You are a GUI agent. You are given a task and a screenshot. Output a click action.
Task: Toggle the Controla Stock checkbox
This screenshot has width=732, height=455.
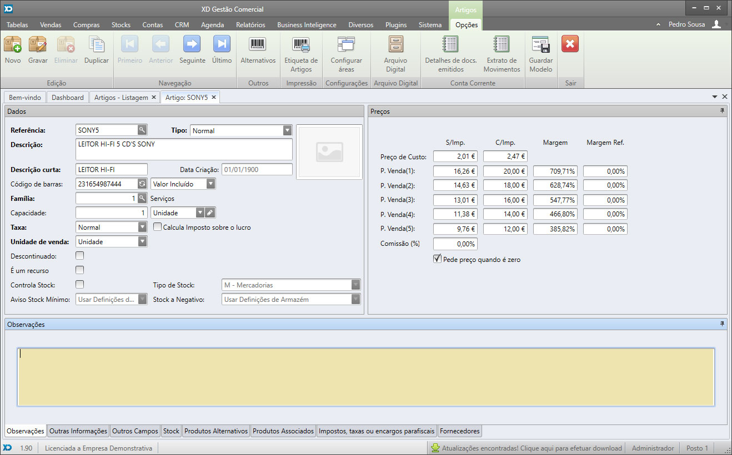coord(80,285)
